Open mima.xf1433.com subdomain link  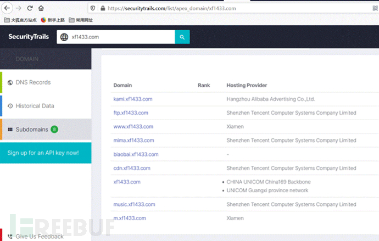pos(133,141)
